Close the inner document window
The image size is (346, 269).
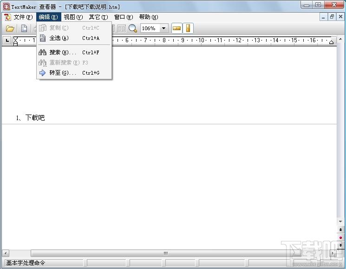click(x=340, y=17)
